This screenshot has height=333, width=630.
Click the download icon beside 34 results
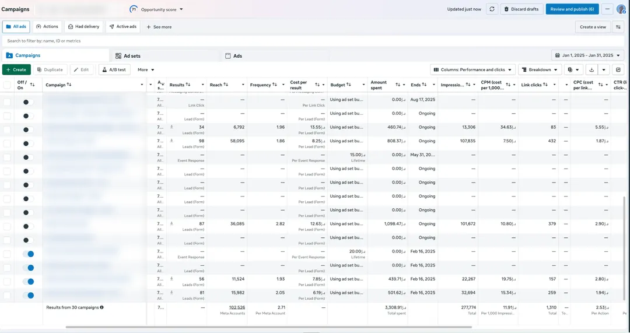pyautogui.click(x=171, y=127)
